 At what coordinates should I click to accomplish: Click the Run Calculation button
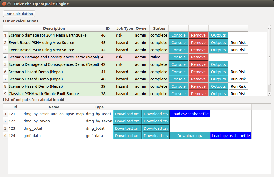(x=19, y=14)
